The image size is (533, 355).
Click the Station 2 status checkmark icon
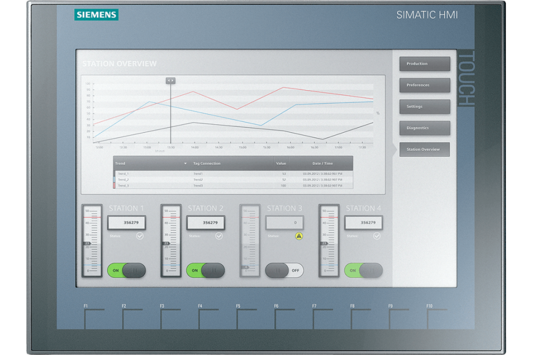[x=219, y=236]
